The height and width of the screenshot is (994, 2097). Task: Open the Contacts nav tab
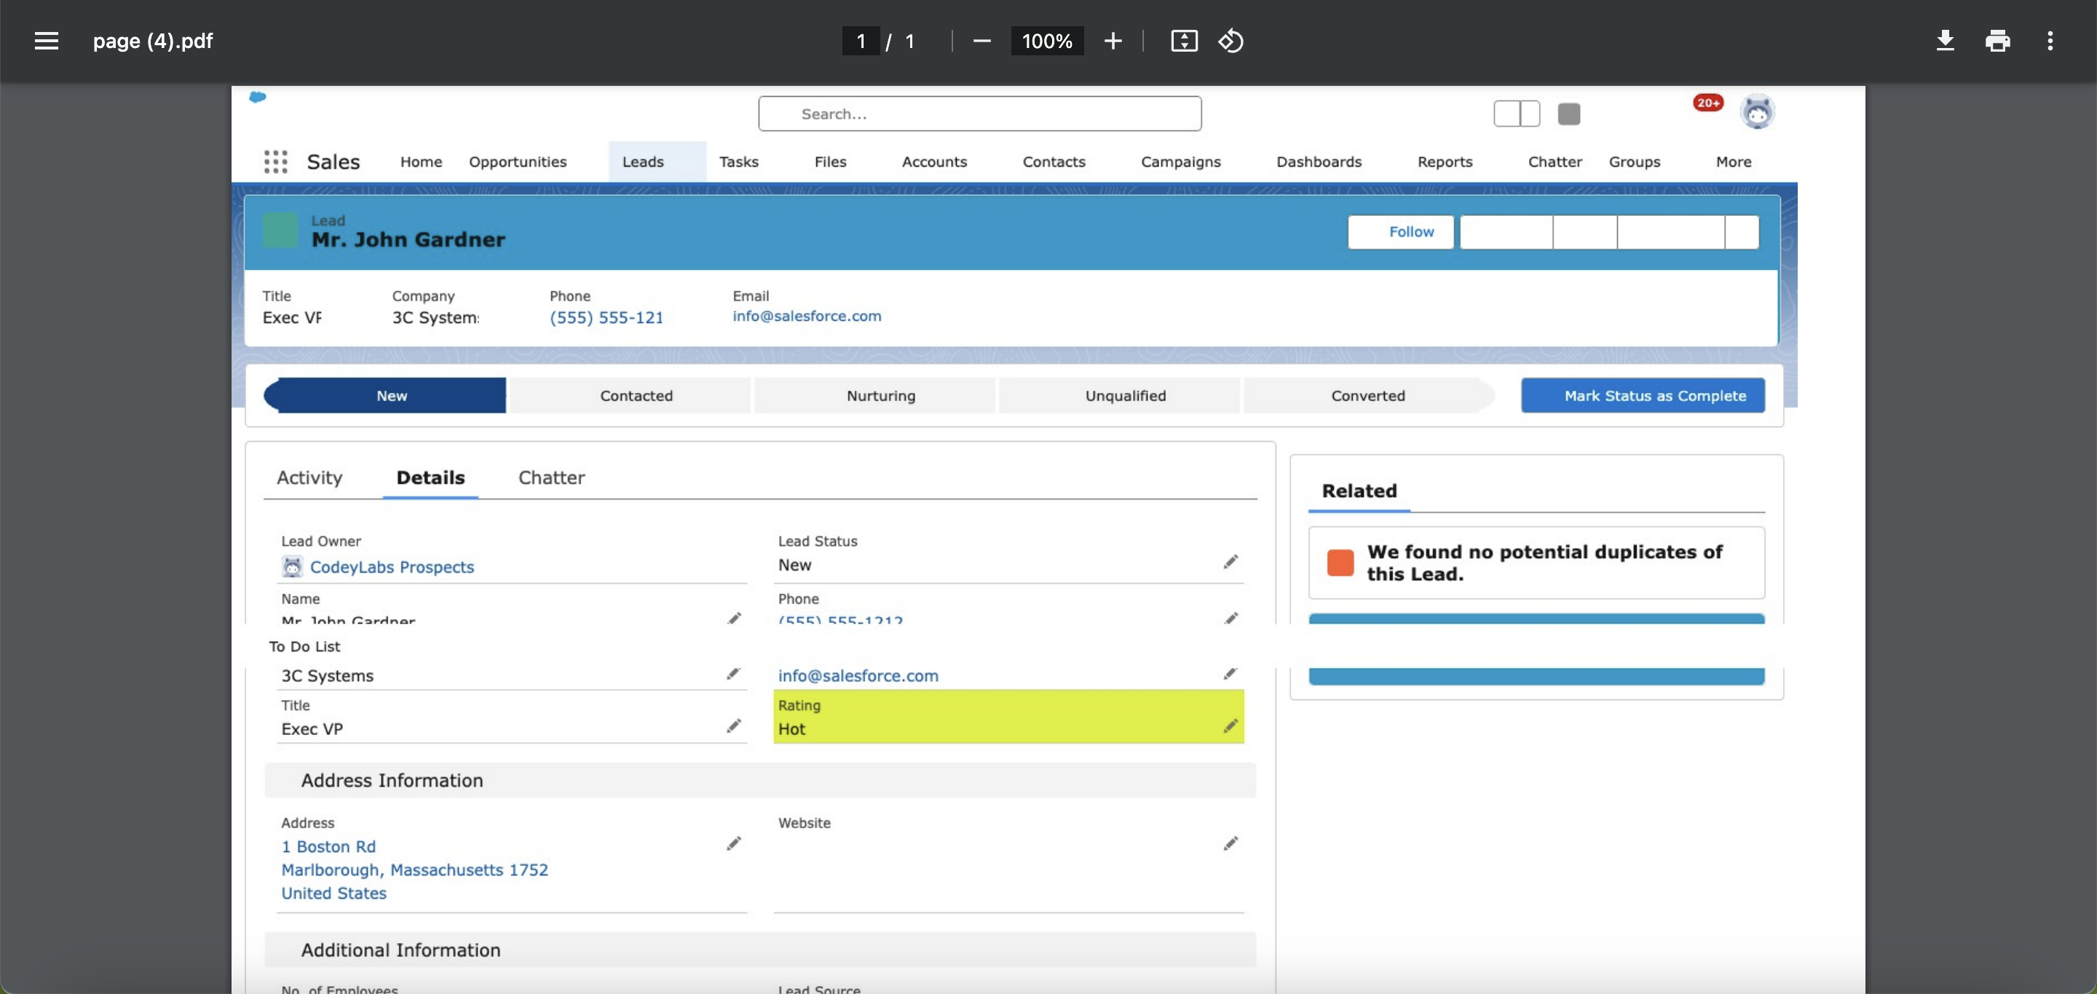(1054, 161)
